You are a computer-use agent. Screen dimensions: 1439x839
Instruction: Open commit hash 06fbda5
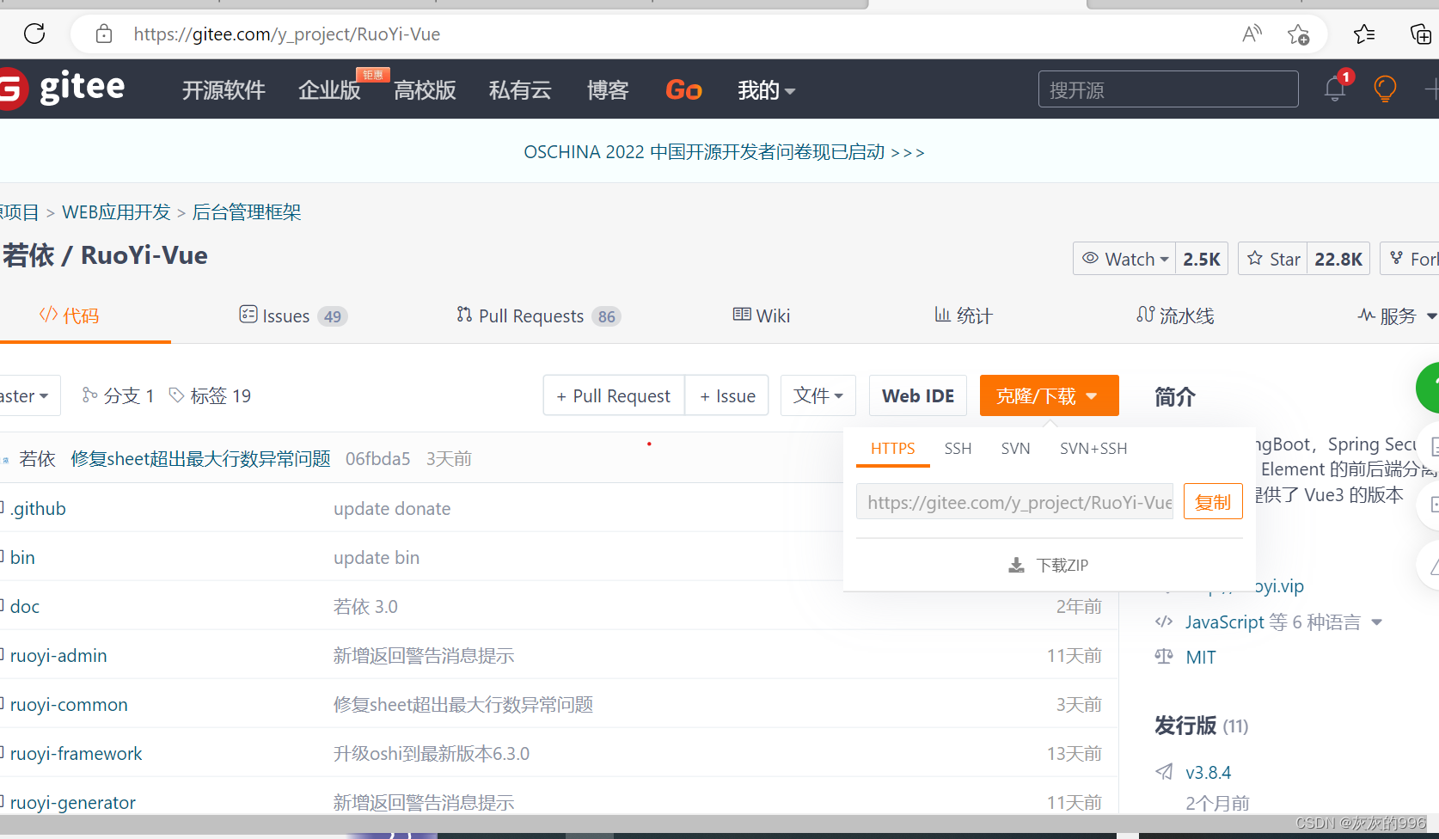[377, 458]
